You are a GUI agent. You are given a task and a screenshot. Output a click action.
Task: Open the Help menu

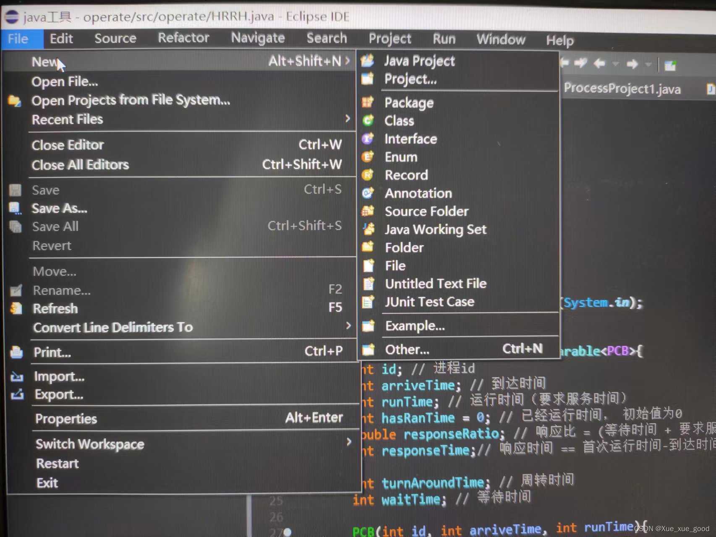[x=559, y=40]
